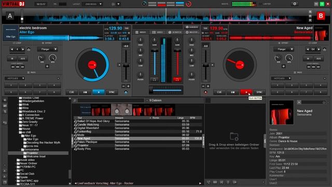Toggle loop IN button on deck B

coord(308,59)
